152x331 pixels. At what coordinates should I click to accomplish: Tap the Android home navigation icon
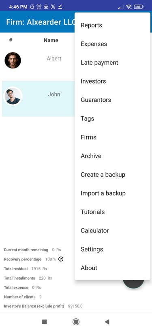(x=76, y=322)
